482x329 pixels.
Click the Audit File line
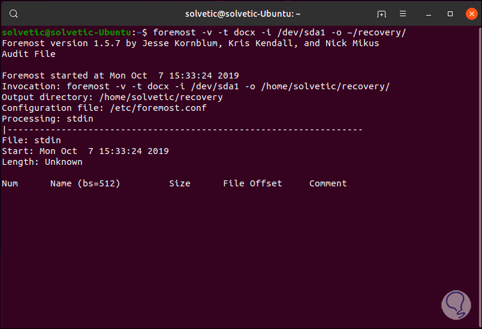click(x=28, y=54)
